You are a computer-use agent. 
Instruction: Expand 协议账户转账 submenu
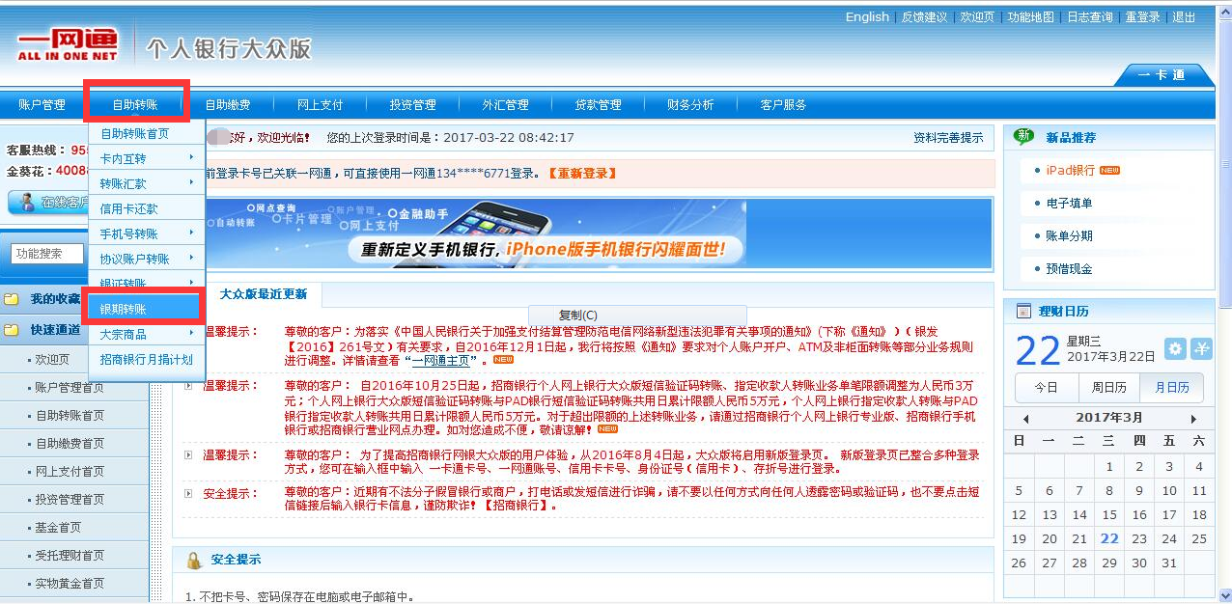coord(191,258)
